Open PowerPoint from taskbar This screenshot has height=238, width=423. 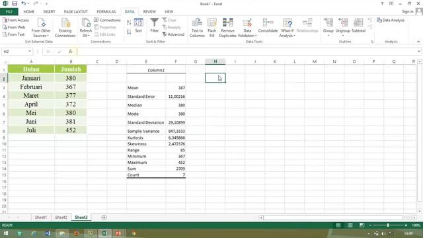point(118,233)
